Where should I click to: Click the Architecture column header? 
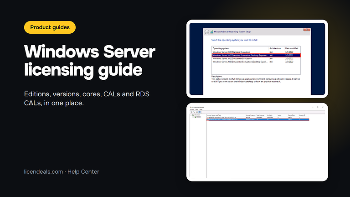[x=276, y=48]
